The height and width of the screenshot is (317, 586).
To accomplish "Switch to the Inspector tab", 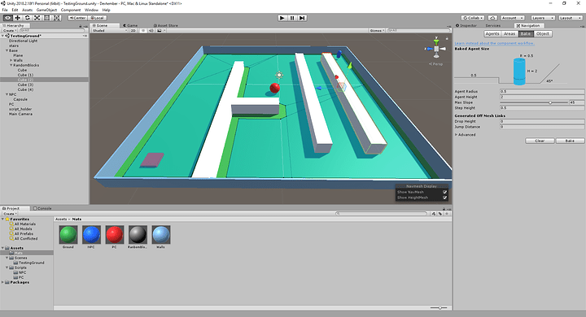I will coord(466,25).
